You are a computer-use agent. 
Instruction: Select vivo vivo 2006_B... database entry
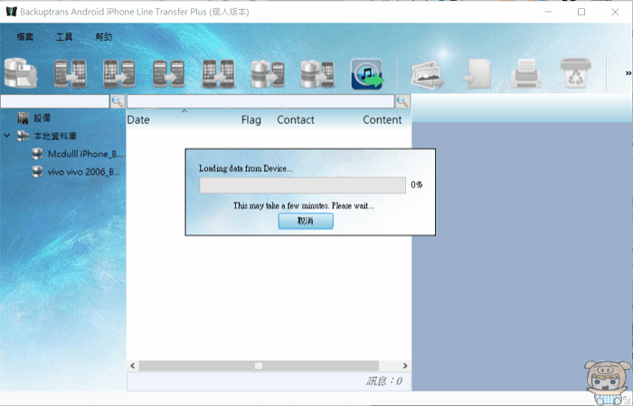pyautogui.click(x=84, y=173)
